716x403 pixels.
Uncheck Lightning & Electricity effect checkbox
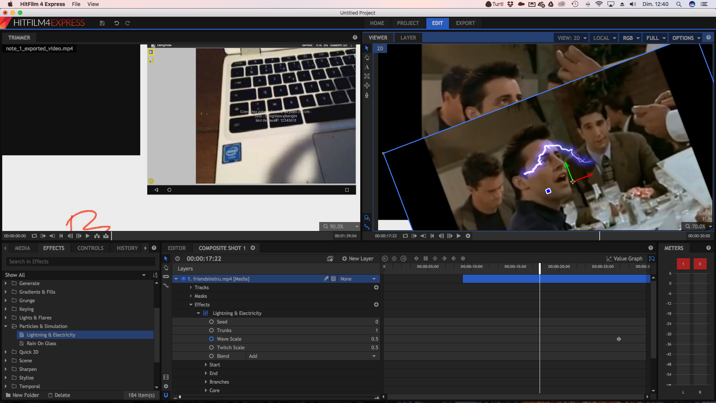pos(205,313)
